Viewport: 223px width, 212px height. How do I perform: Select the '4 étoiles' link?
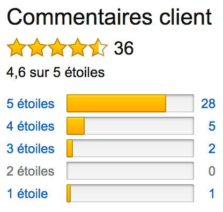[31, 126]
